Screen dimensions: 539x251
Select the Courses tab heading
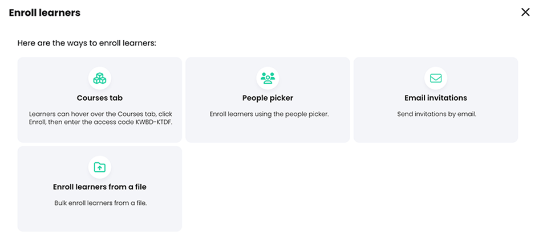[x=100, y=98]
